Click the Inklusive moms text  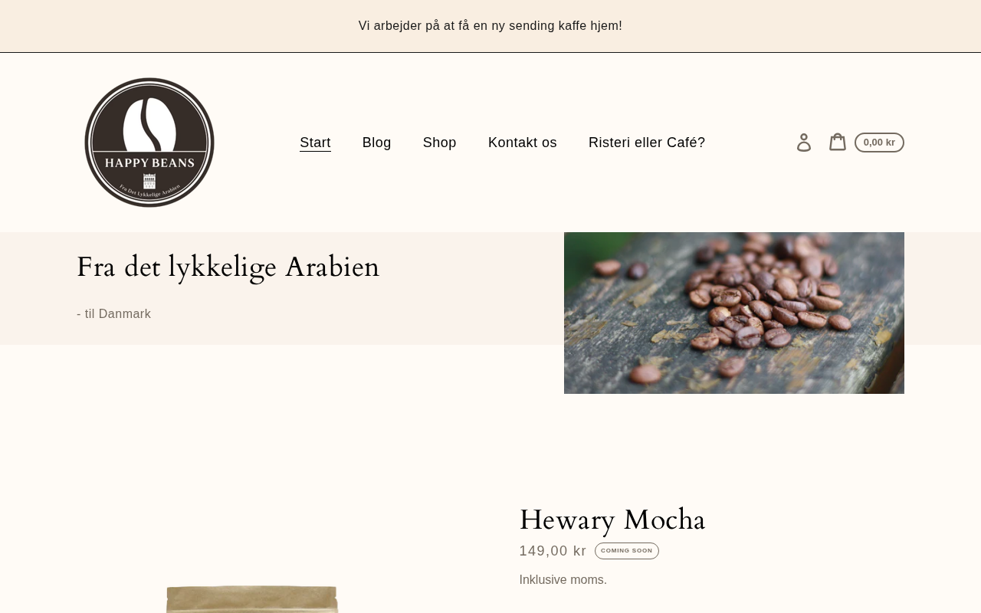[563, 580]
